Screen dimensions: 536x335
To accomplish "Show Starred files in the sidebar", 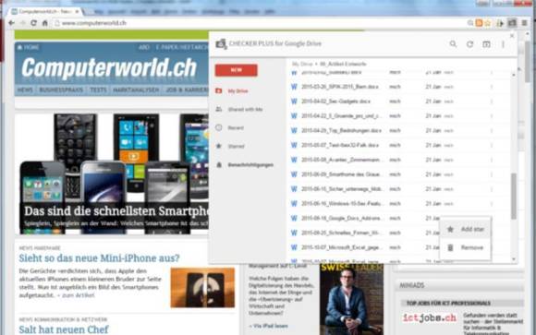I will [x=237, y=147].
